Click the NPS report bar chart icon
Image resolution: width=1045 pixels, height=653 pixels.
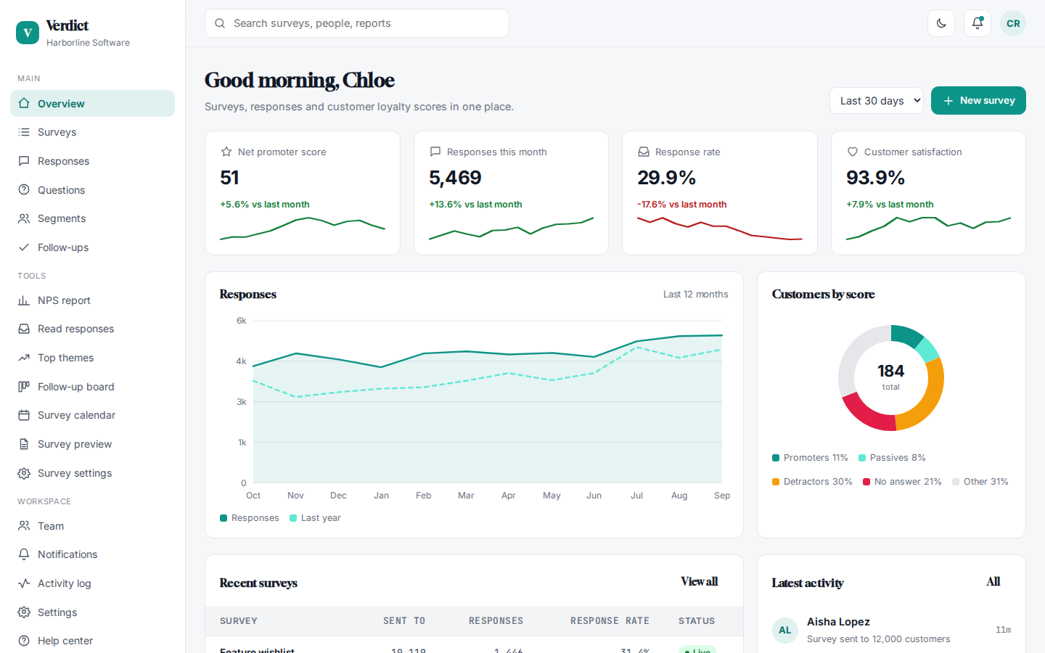24,300
